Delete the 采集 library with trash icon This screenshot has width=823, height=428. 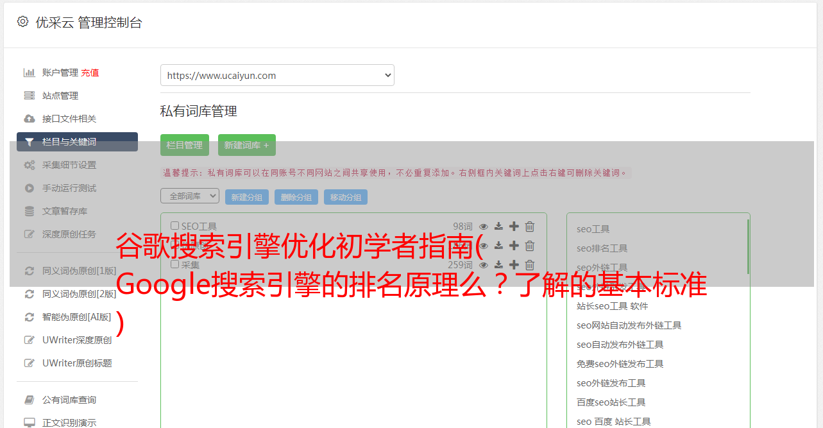click(530, 265)
